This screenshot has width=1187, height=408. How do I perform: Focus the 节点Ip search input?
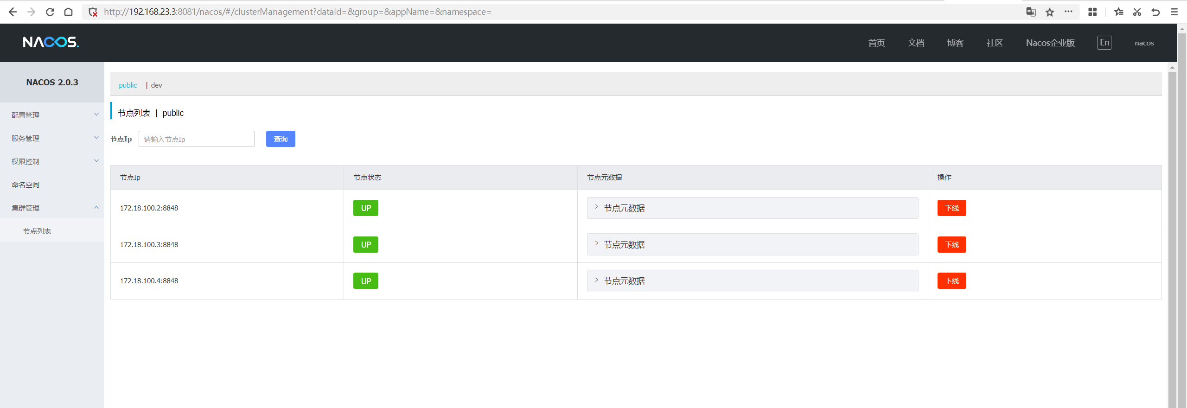click(x=197, y=139)
